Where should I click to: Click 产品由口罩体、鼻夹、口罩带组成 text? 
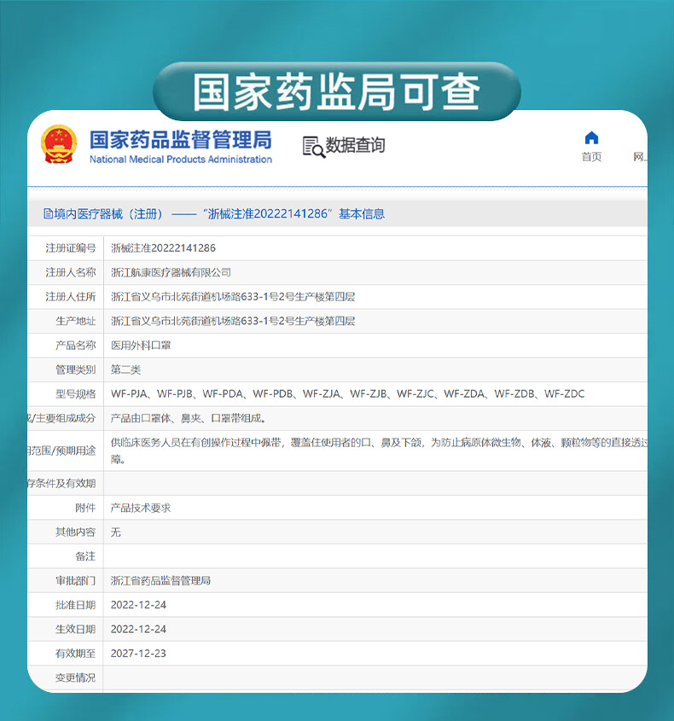[x=189, y=418]
